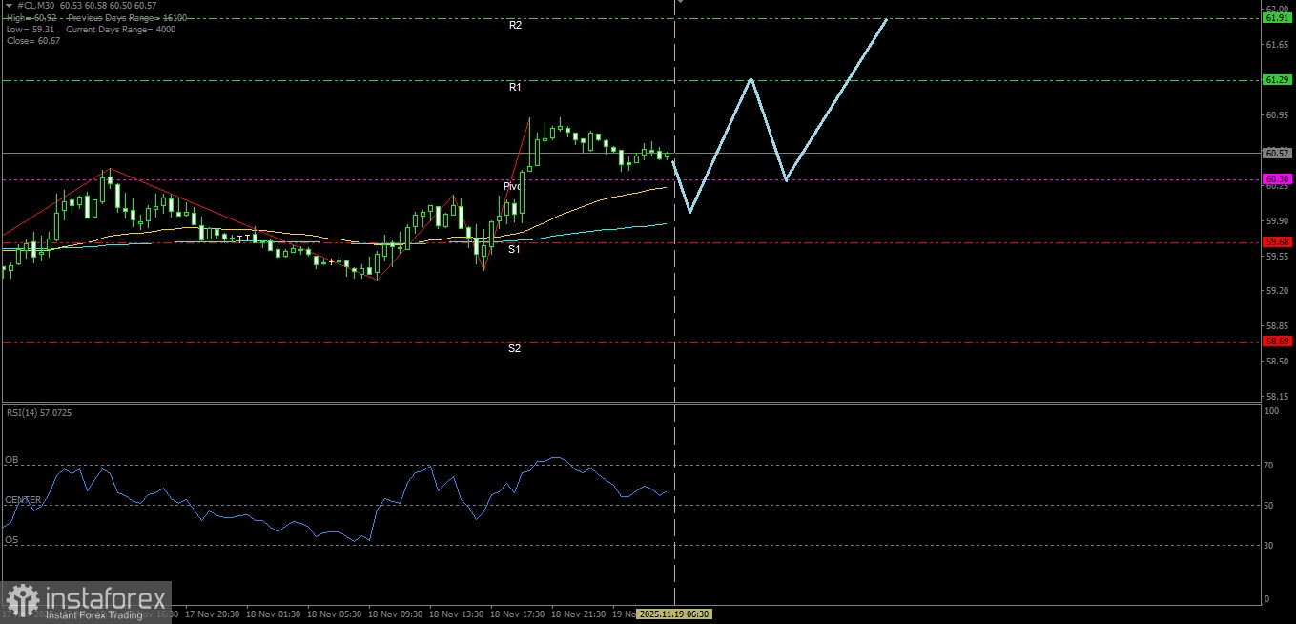Click the red 59.68 price tag

point(1276,241)
